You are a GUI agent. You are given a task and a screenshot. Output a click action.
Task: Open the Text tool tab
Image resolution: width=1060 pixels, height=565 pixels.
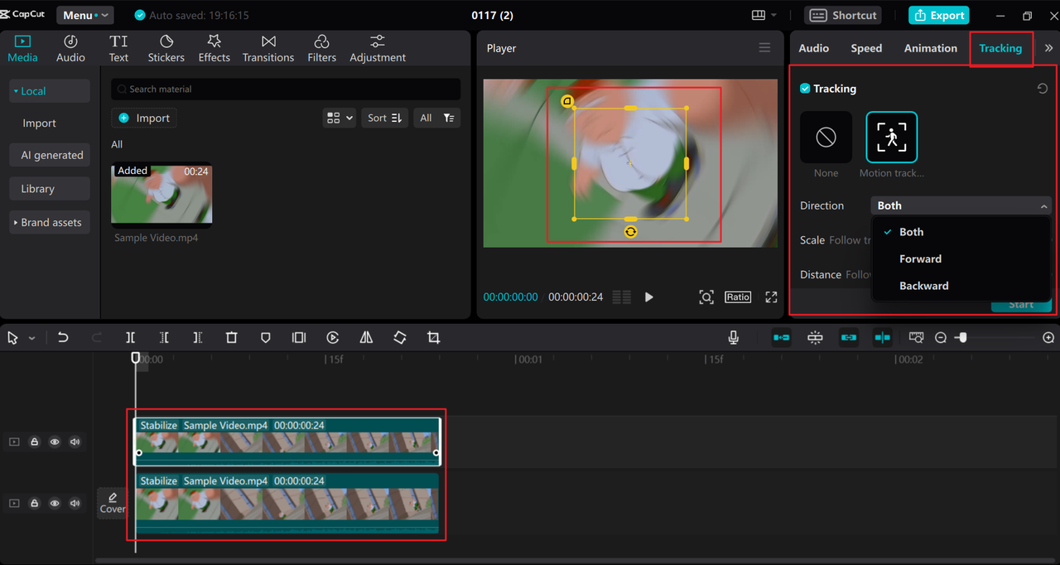click(118, 49)
